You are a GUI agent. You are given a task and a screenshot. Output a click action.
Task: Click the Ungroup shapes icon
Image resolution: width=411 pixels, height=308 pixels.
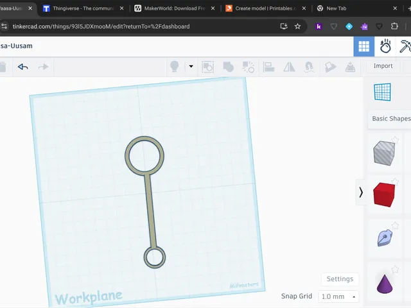point(249,67)
